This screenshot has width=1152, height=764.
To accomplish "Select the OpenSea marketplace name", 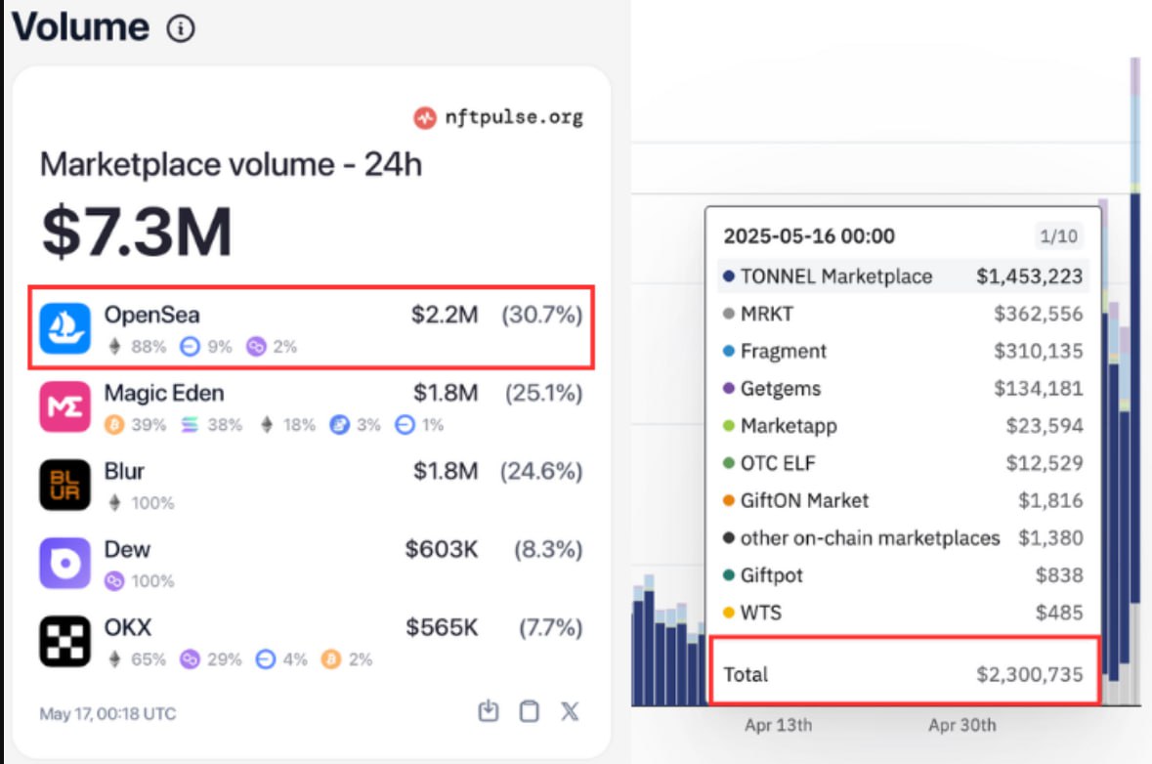I will tap(152, 315).
